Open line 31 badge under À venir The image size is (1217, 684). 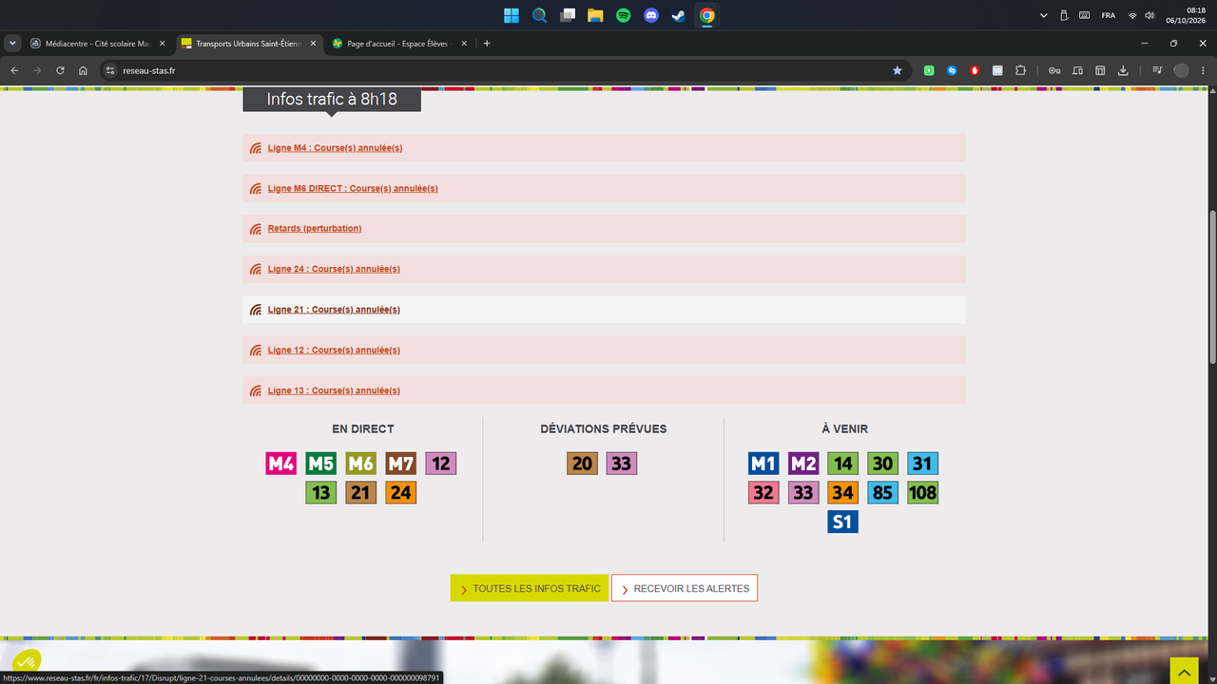click(923, 464)
